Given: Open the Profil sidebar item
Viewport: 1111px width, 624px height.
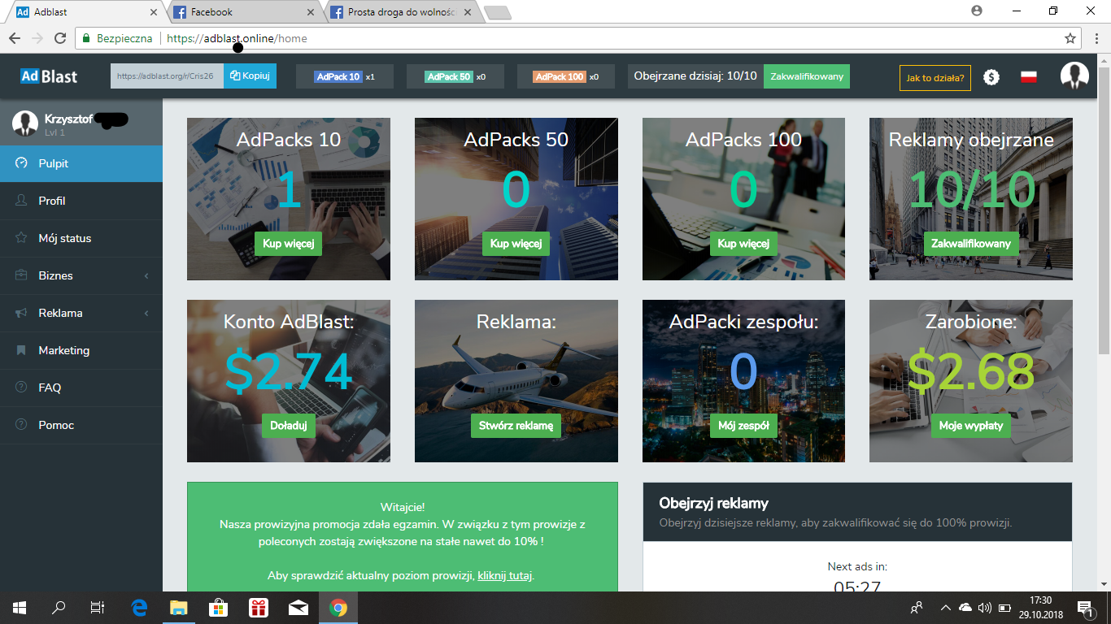Looking at the screenshot, I should pyautogui.click(x=81, y=201).
